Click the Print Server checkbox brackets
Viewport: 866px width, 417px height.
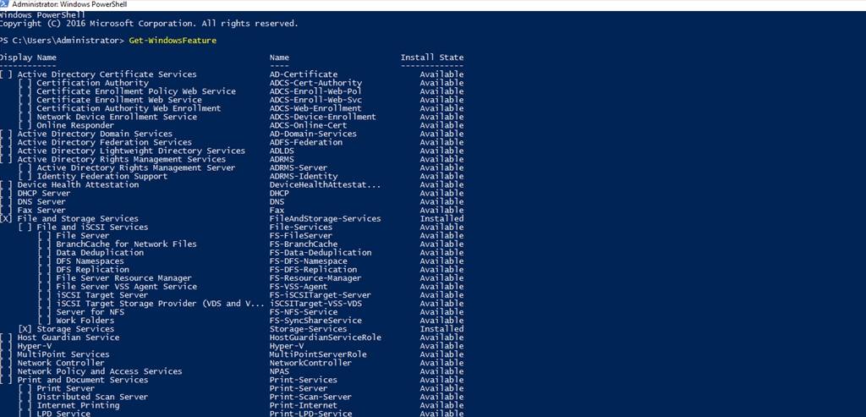coord(25,388)
